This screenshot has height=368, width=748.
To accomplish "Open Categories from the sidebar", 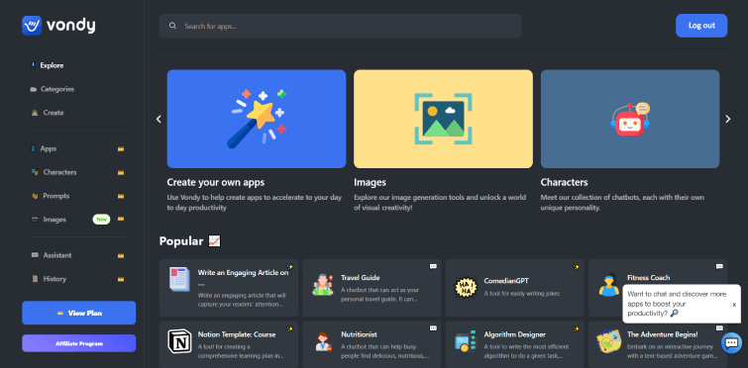I will pyautogui.click(x=57, y=89).
